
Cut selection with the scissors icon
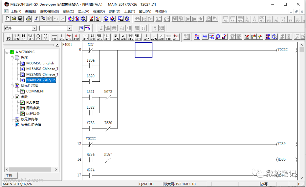37,18
